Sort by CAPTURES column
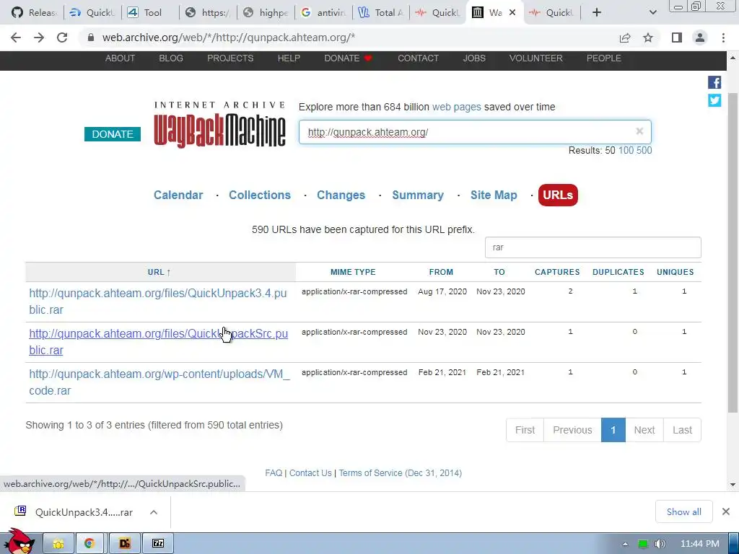 point(557,272)
